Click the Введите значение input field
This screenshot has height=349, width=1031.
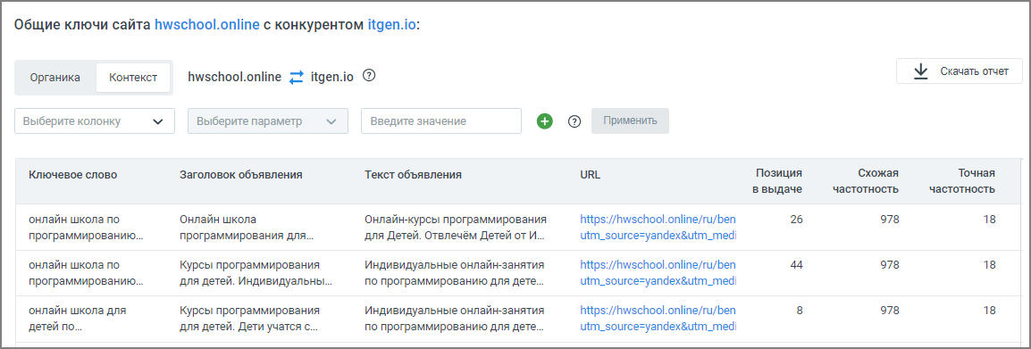(x=441, y=121)
